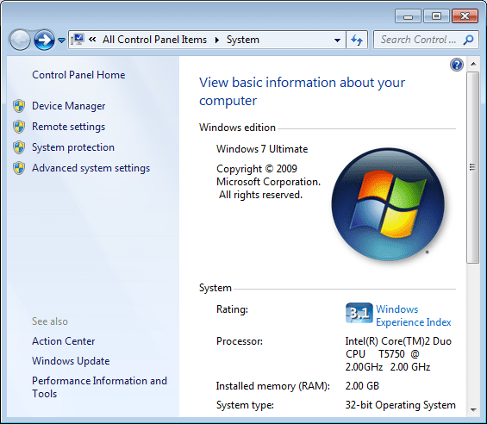The height and width of the screenshot is (424, 487).
Task: Open the Device Manager link
Action: pos(69,106)
